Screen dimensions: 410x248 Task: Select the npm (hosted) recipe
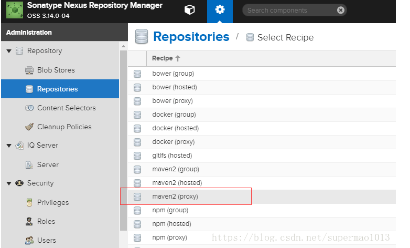coord(262,224)
